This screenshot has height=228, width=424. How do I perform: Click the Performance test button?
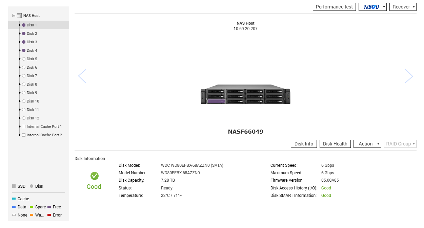pyautogui.click(x=334, y=6)
